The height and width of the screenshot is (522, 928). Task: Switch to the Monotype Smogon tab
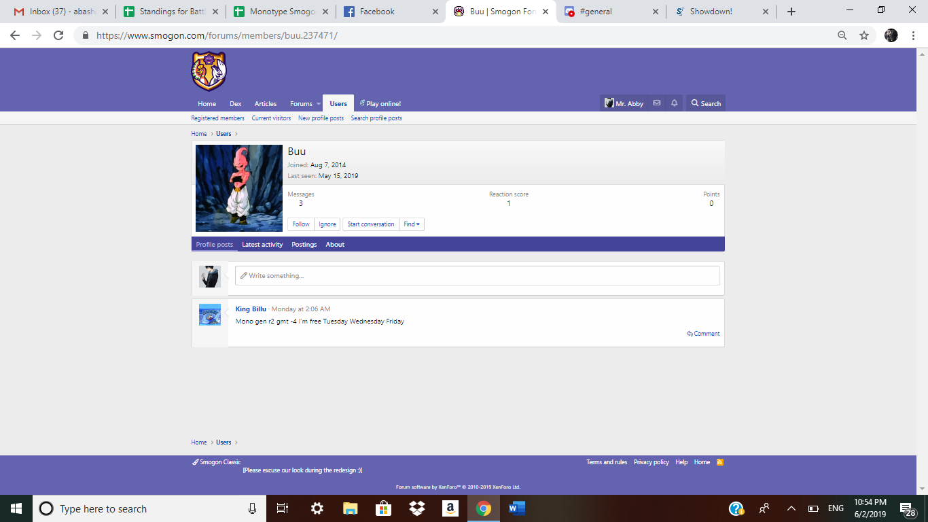282,12
